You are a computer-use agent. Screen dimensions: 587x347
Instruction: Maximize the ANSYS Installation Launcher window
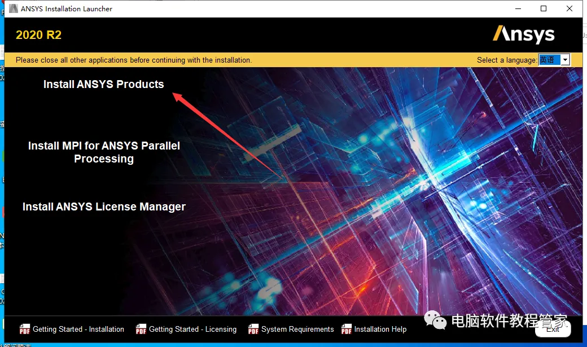(544, 8)
